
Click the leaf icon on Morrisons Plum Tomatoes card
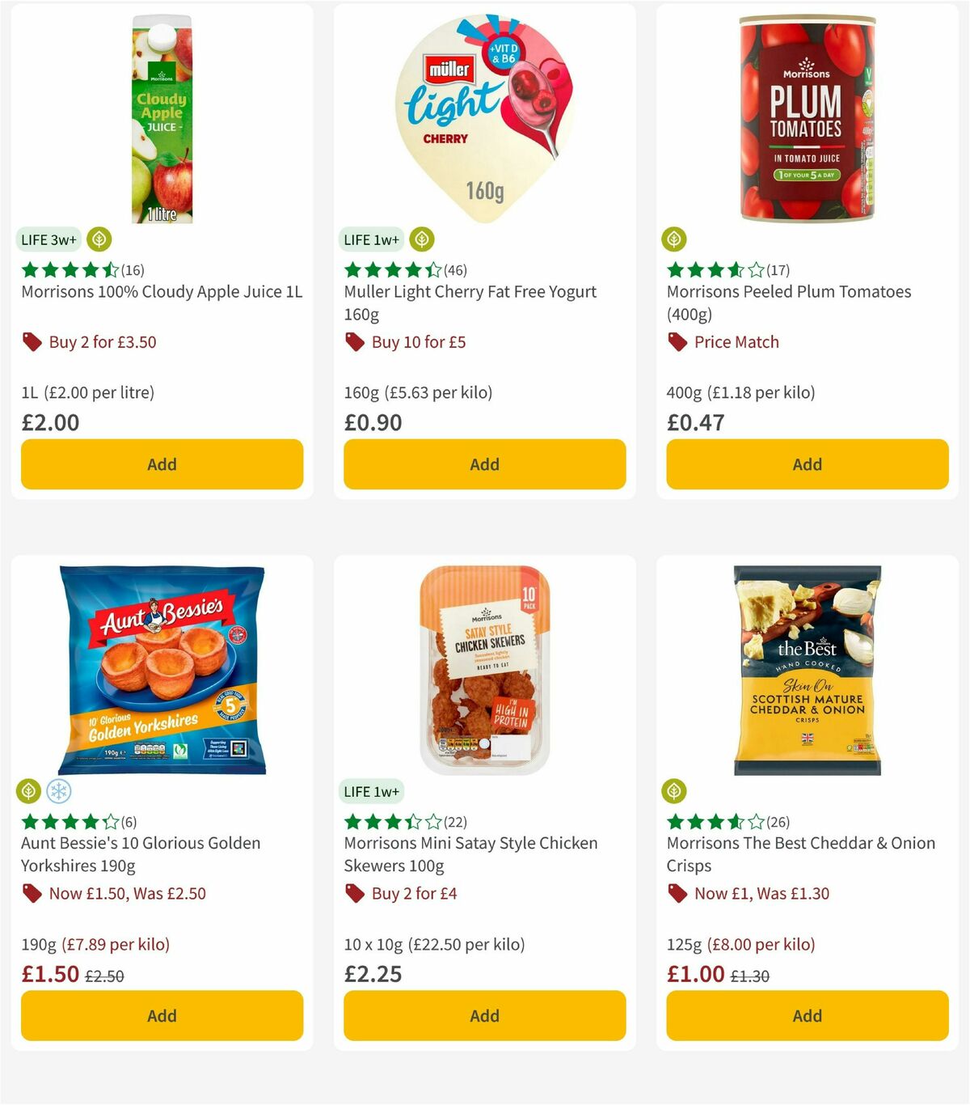pos(675,239)
